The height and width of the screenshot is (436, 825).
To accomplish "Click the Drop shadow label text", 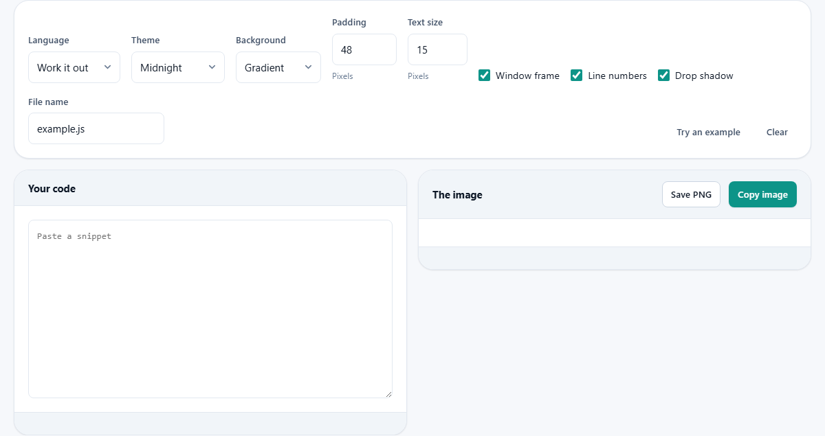I will [704, 76].
